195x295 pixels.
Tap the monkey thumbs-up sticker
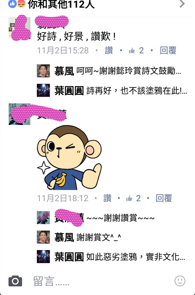pos(69,158)
